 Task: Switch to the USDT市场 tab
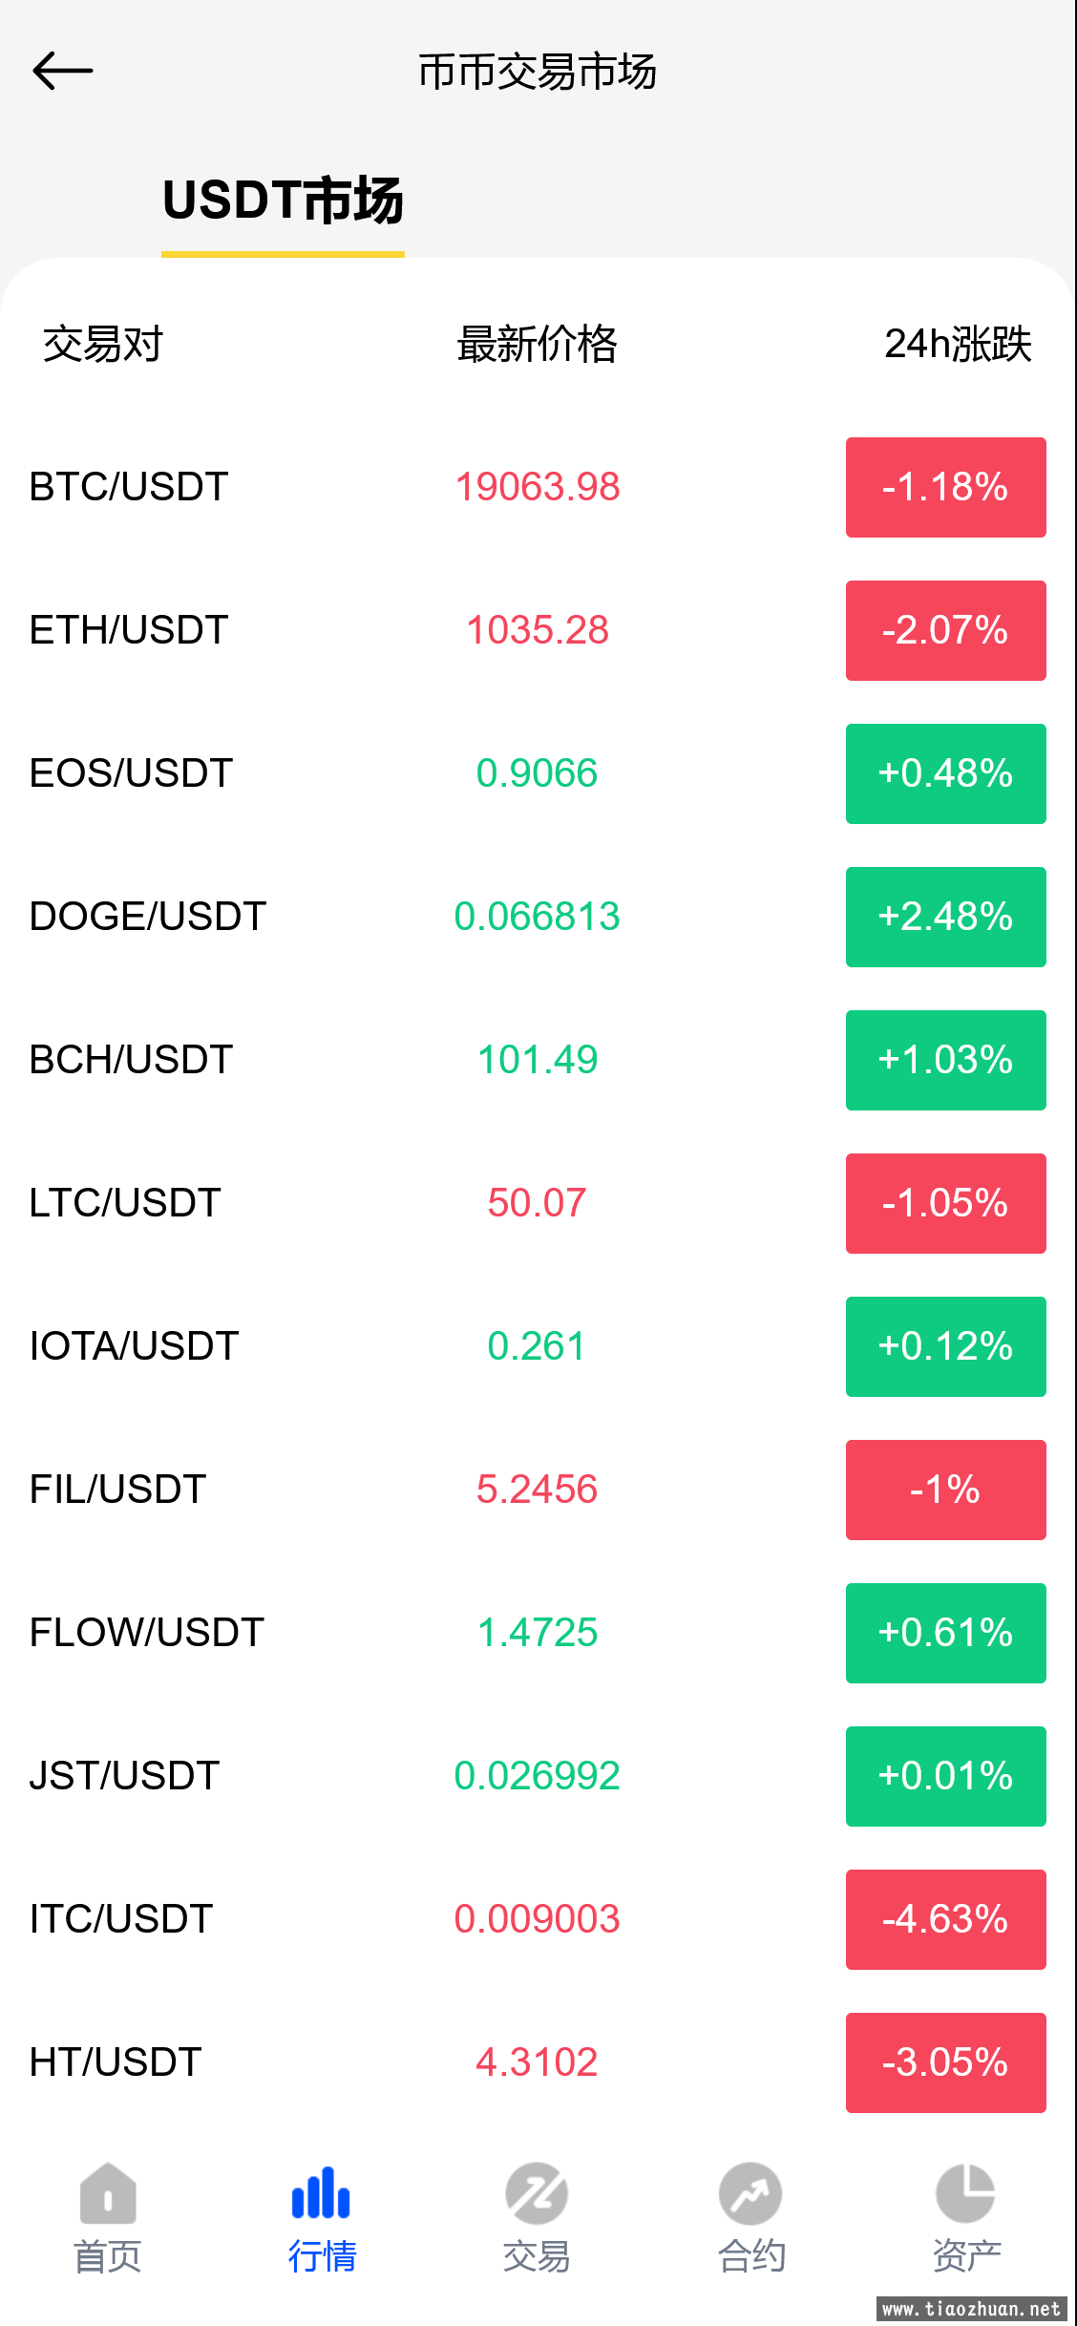coord(283,201)
